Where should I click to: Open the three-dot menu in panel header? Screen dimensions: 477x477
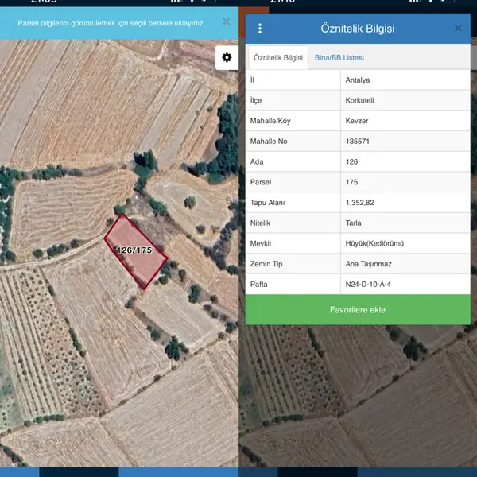[x=260, y=29]
